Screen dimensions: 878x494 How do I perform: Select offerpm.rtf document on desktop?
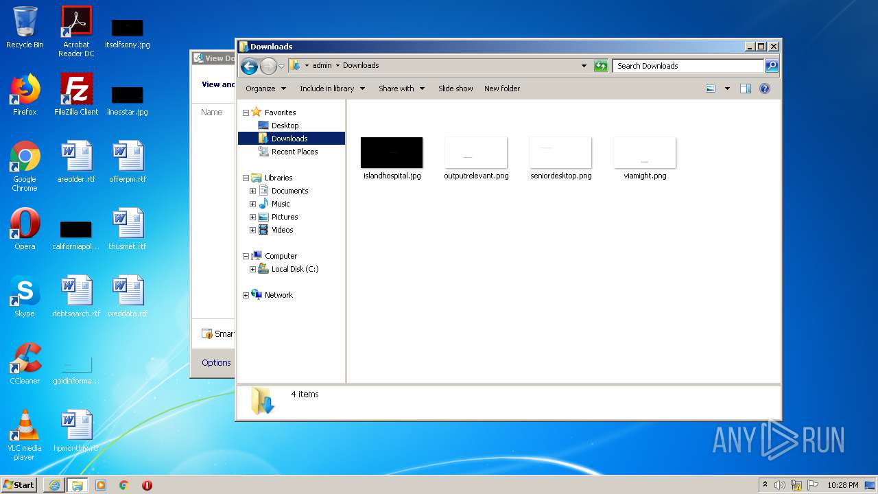128,162
